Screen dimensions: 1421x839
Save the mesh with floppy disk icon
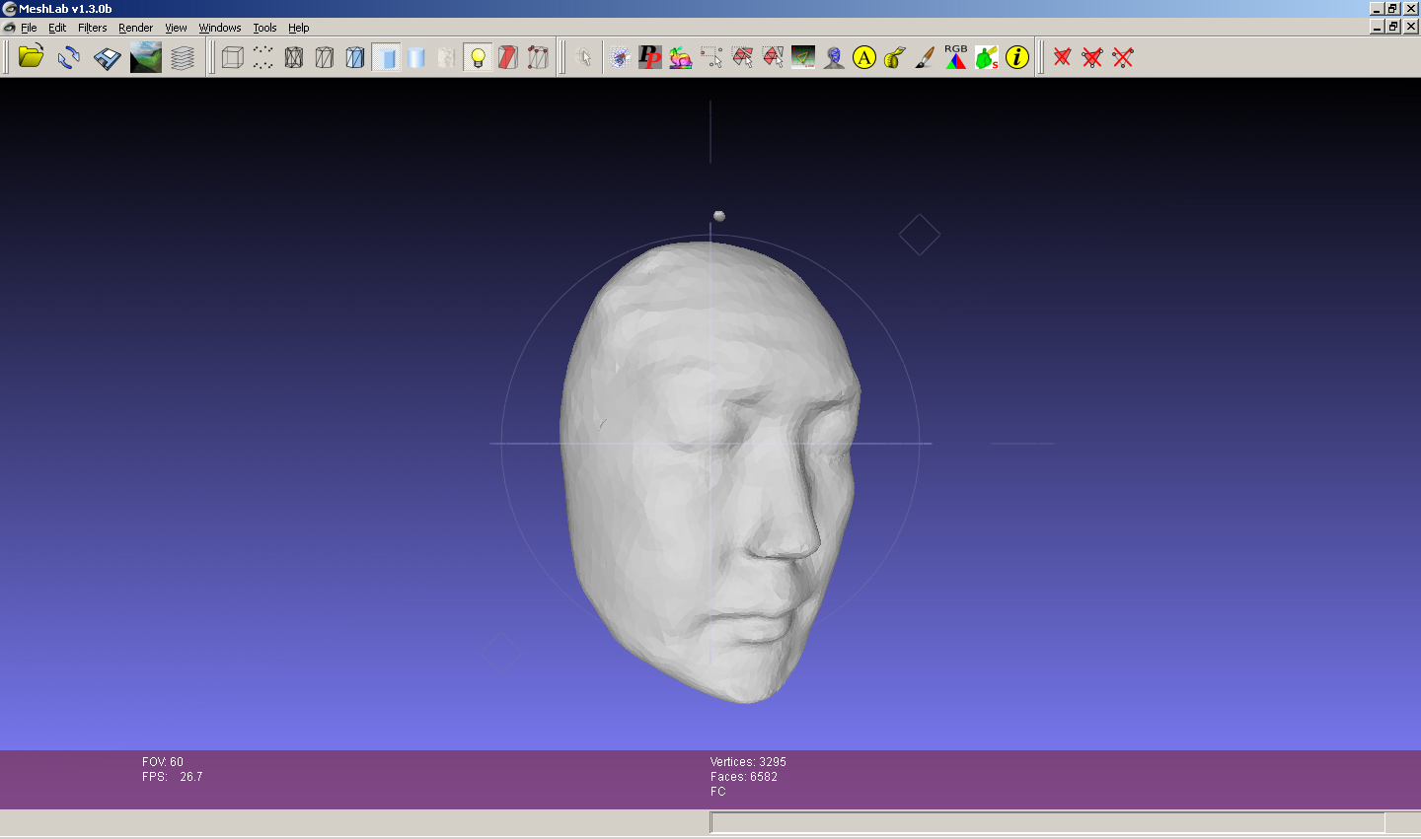107,57
